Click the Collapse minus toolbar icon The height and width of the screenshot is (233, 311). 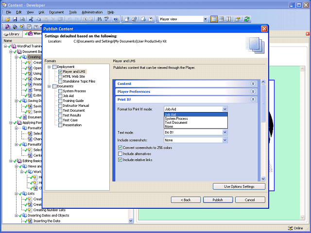[91, 19]
